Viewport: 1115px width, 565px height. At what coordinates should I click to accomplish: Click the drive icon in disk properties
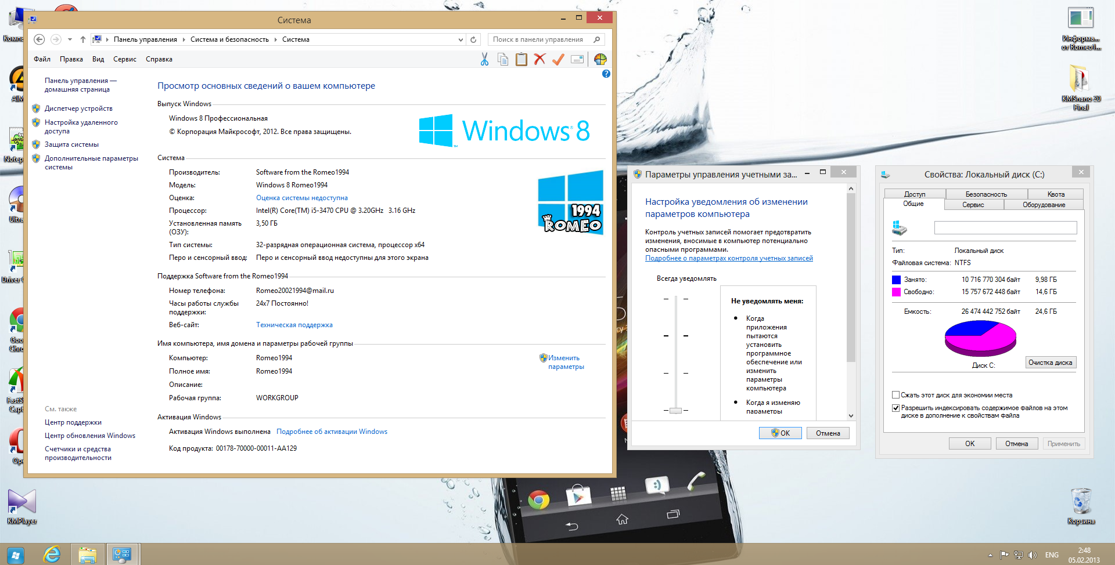[899, 228]
